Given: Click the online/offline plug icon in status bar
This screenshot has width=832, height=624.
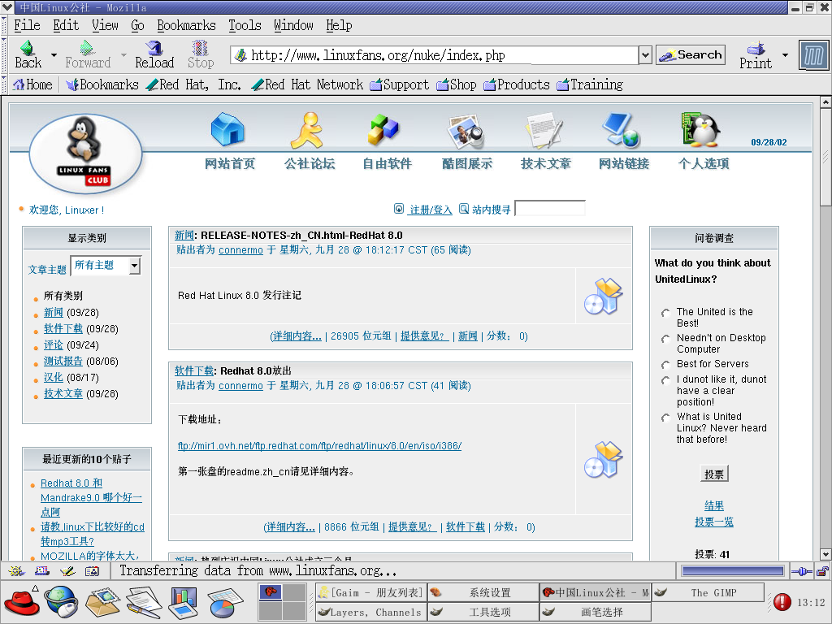Looking at the screenshot, I should (802, 571).
